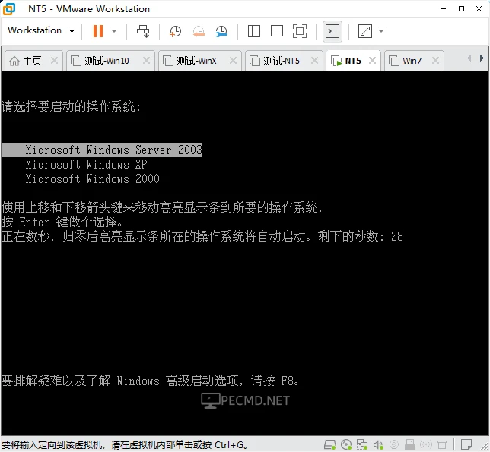Click the CD/DVD drive status icon

[346, 444]
